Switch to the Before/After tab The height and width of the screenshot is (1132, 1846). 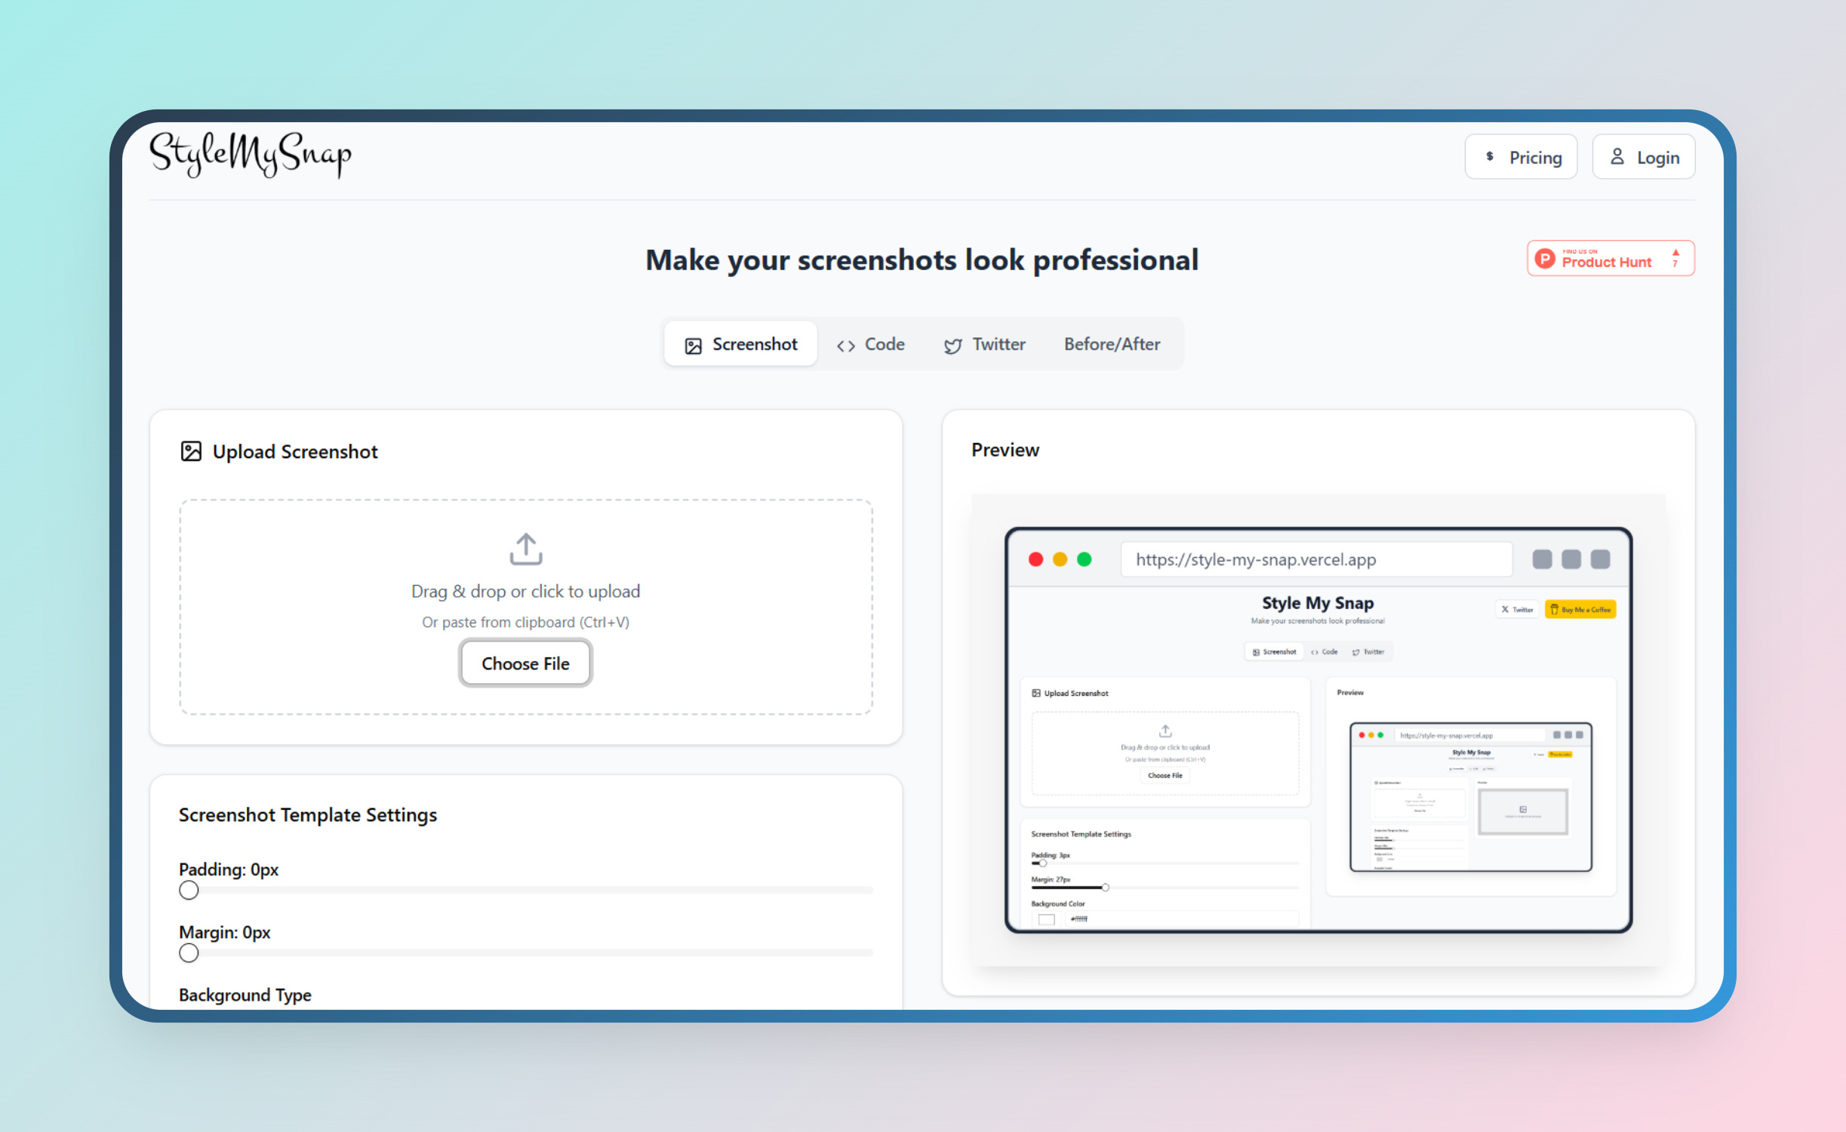pyautogui.click(x=1112, y=344)
